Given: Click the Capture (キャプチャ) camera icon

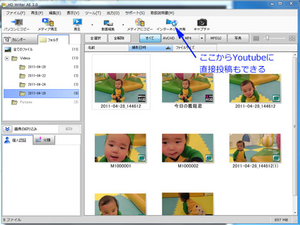Looking at the screenshot, I should point(202,25).
